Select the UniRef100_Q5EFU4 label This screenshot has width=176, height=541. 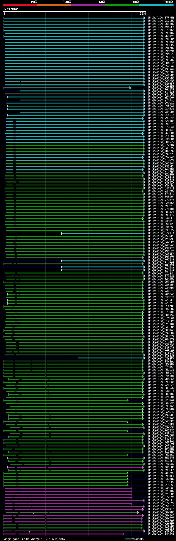tap(161, 72)
